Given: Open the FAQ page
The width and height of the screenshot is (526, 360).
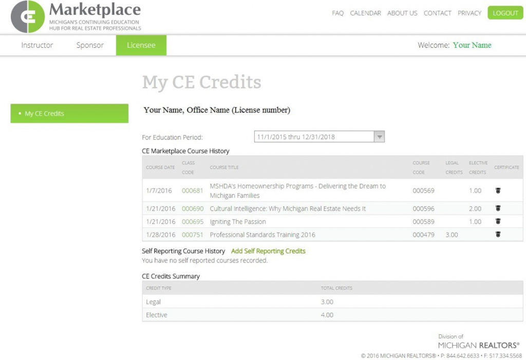Looking at the screenshot, I should coord(338,13).
